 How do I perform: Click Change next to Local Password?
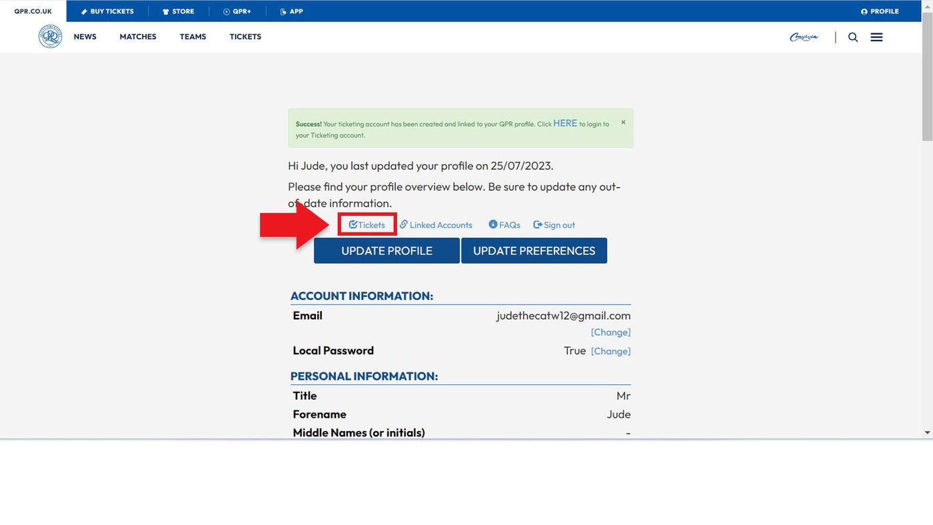point(610,351)
